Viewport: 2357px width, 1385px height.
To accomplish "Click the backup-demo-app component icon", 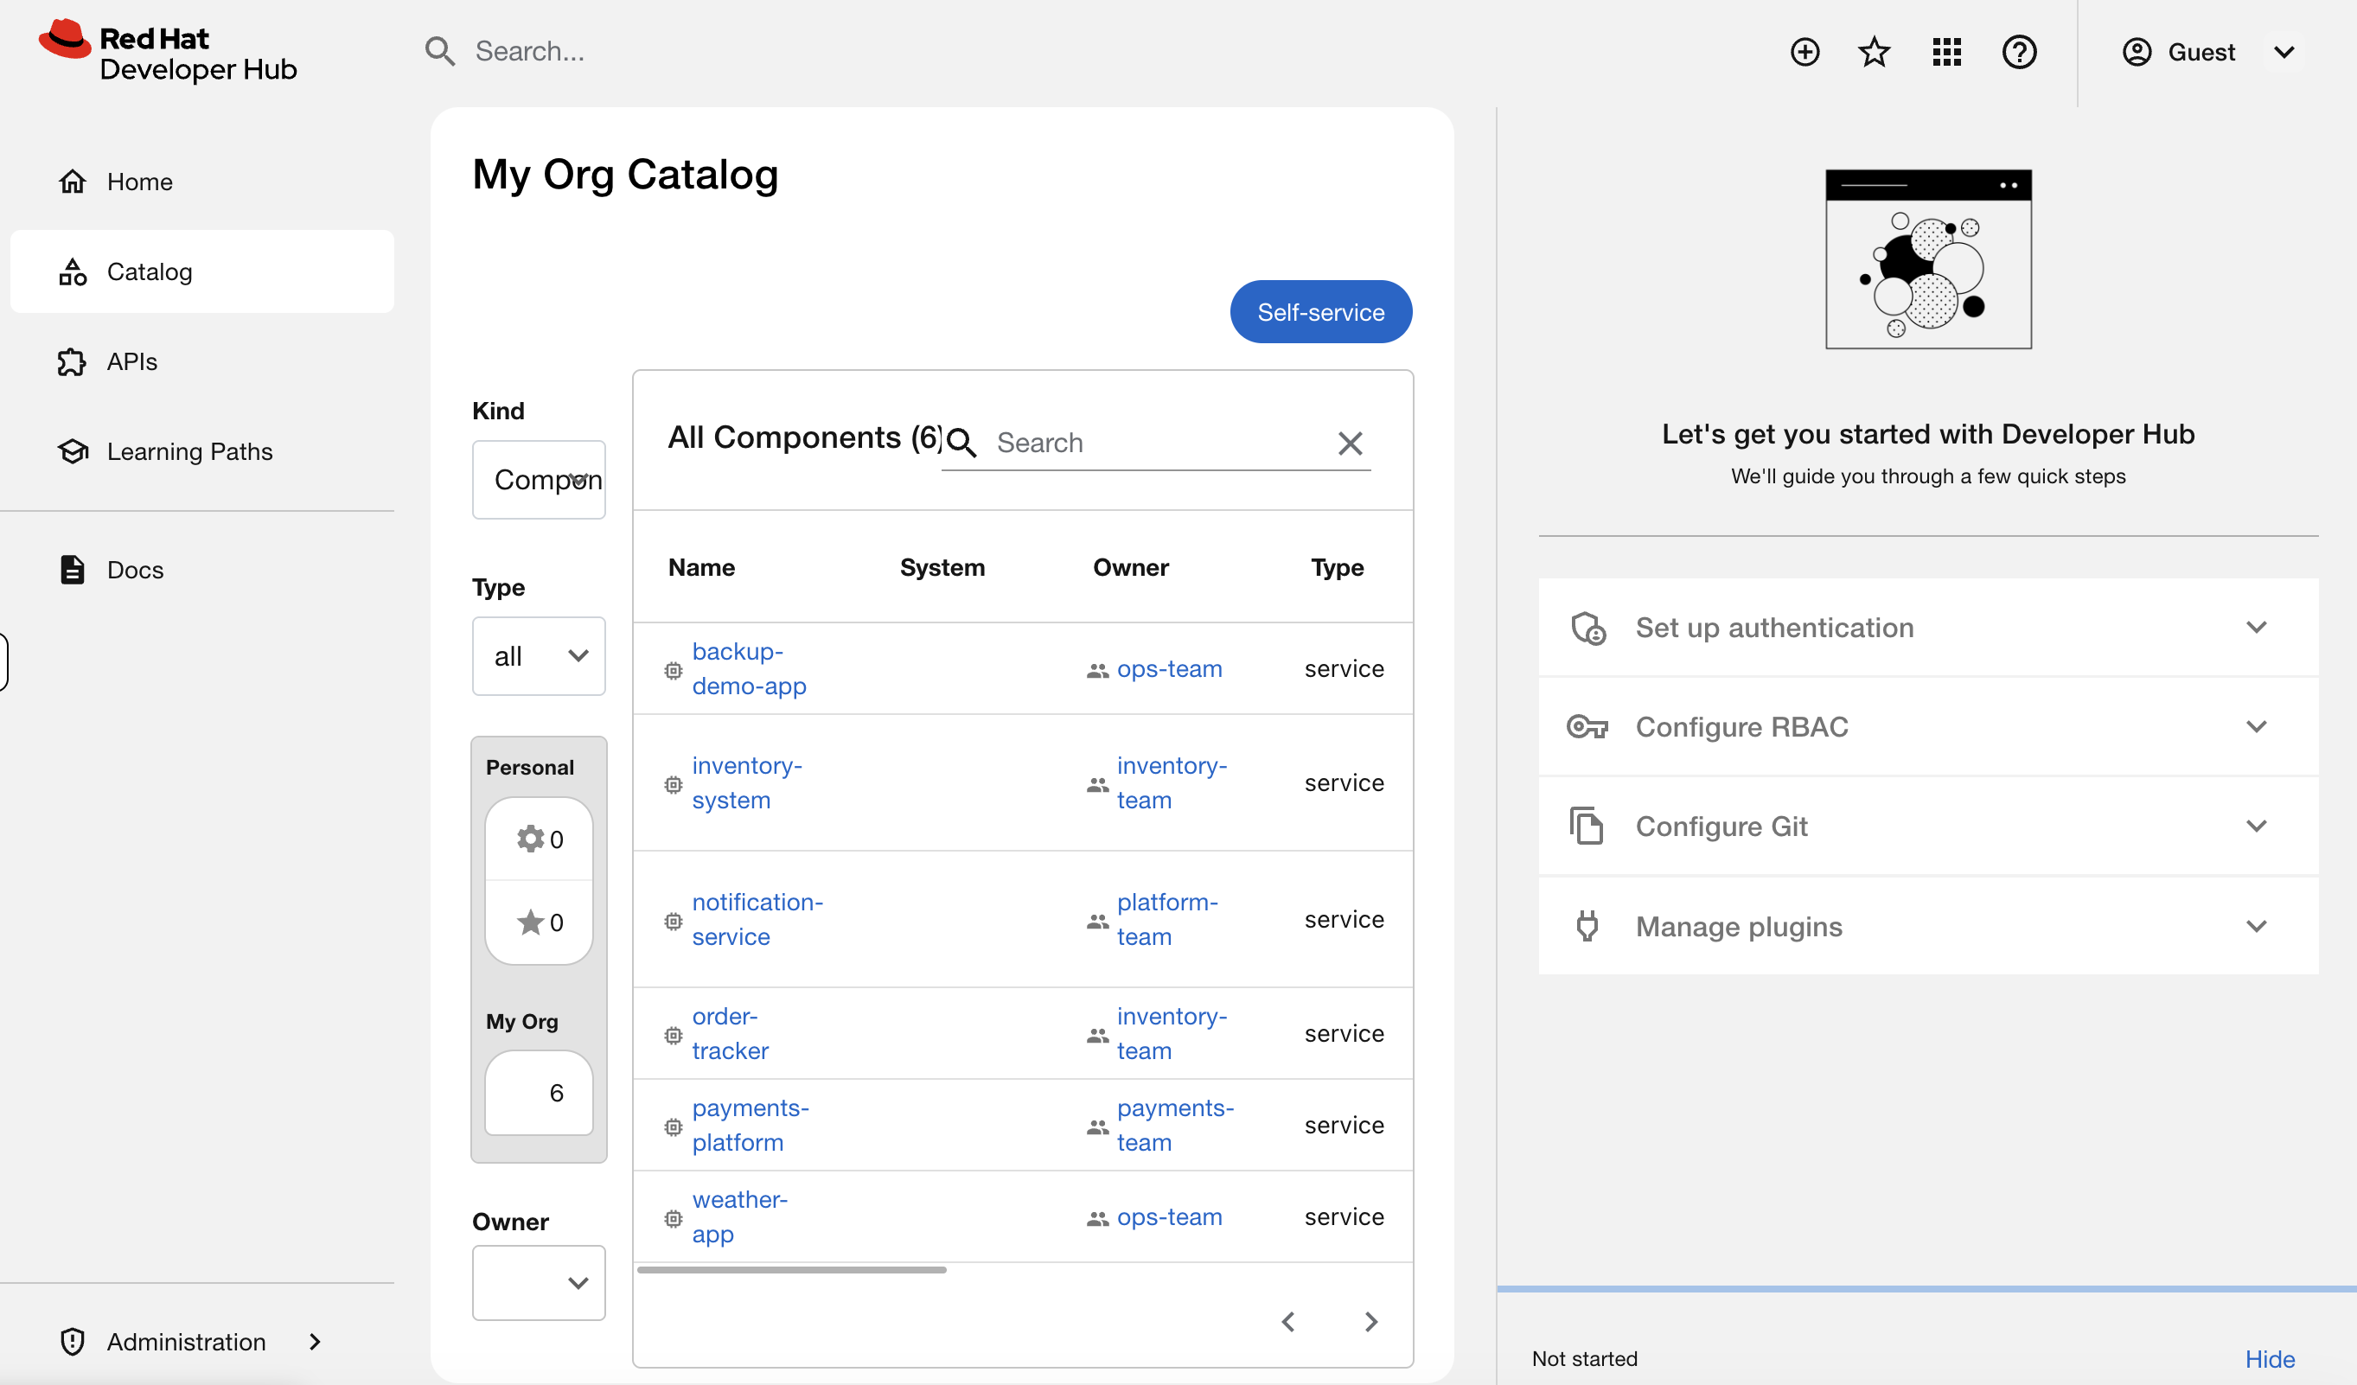I will (674, 671).
